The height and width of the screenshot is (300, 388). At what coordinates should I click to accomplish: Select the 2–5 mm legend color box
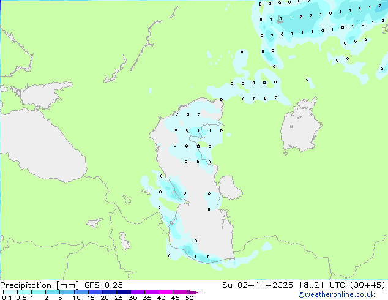[x=53, y=292]
